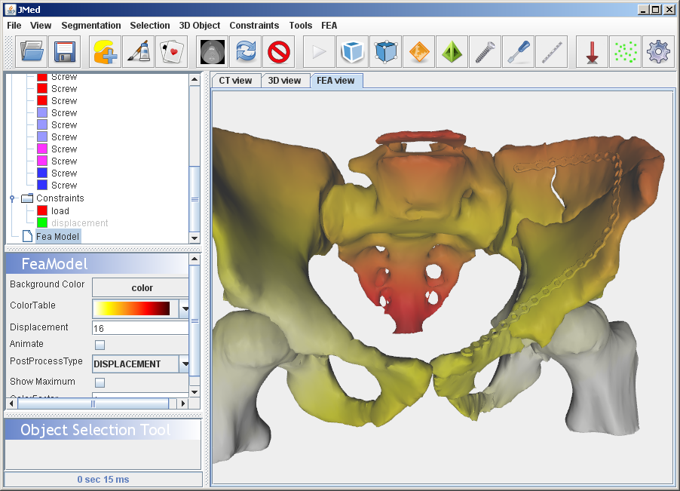Image resolution: width=680 pixels, height=491 pixels.
Task: Click the floppy disk save icon
Action: tap(65, 52)
